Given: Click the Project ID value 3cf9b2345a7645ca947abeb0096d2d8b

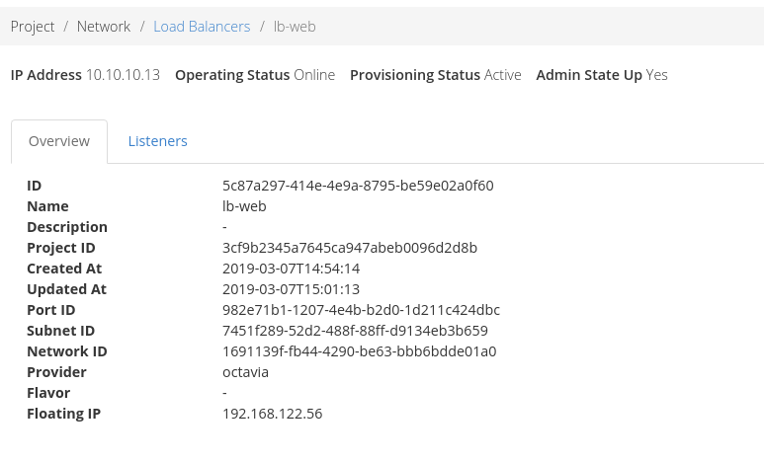Looking at the screenshot, I should (x=350, y=248).
